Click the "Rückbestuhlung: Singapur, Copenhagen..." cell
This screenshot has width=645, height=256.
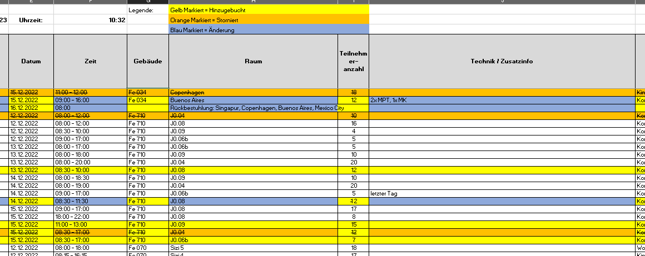pos(253,108)
